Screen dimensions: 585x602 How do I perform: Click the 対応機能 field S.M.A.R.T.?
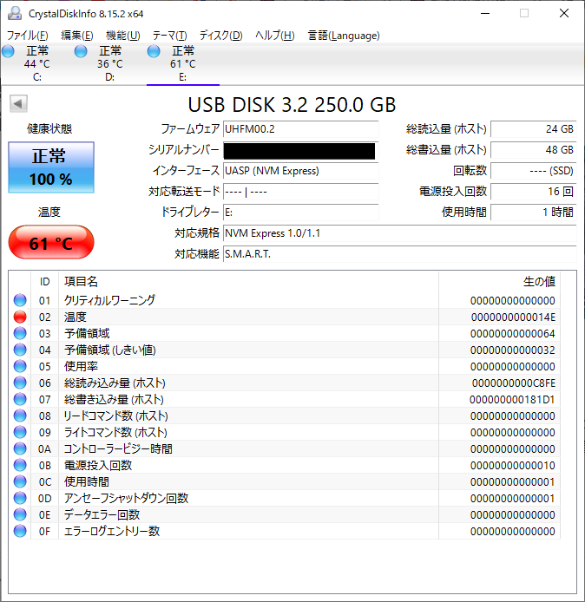coord(400,254)
